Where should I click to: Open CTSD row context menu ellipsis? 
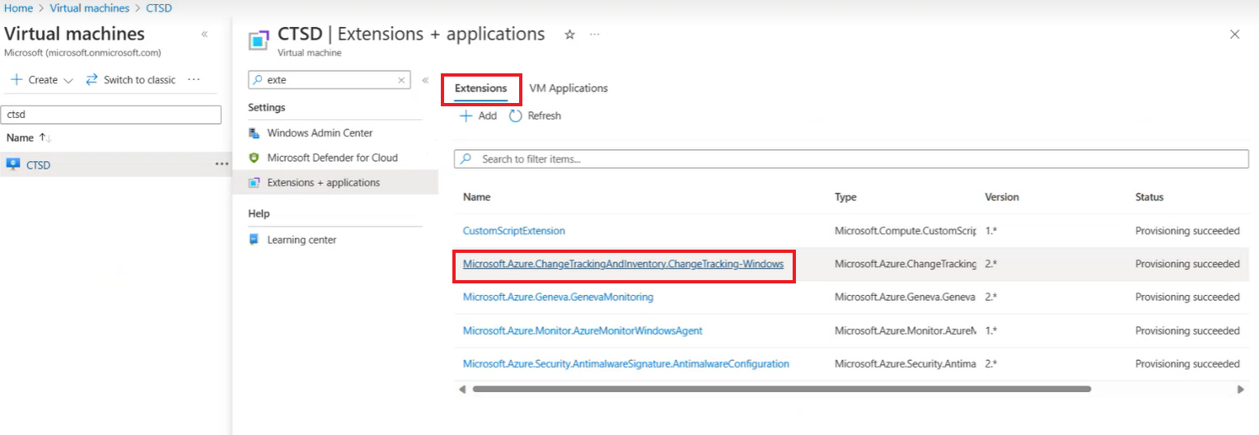(222, 165)
